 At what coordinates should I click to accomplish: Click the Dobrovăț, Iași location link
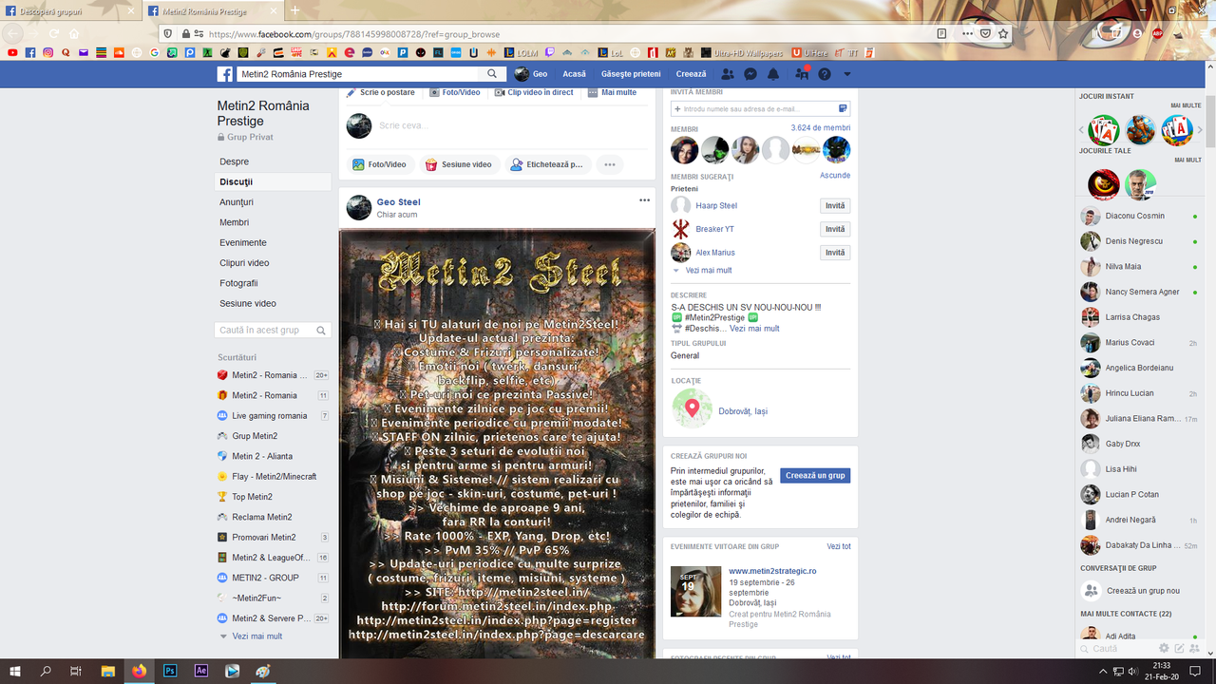(x=743, y=411)
